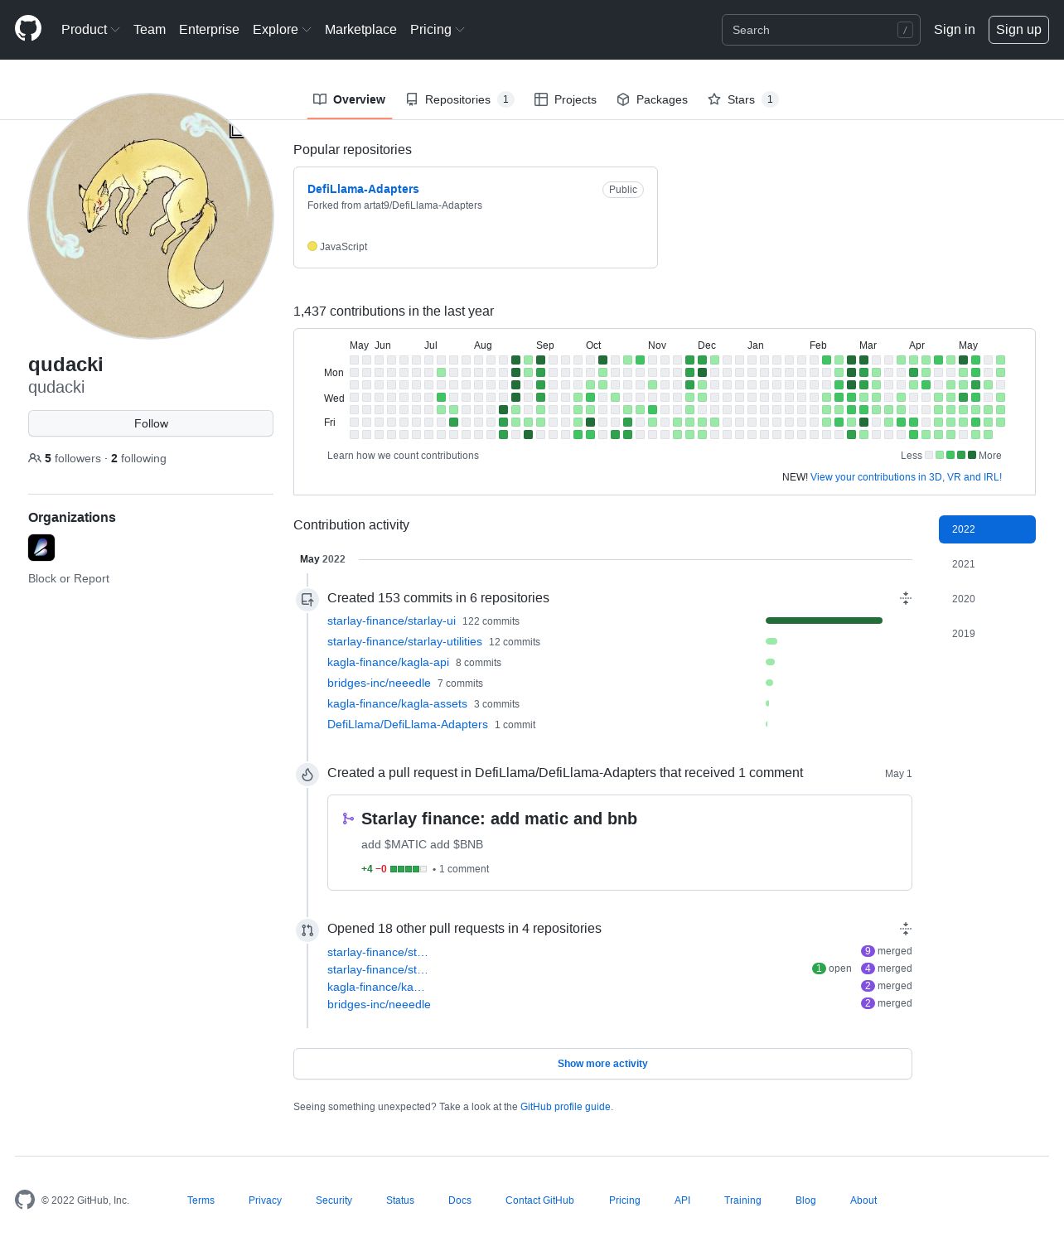Open the Product dropdown menu
The height and width of the screenshot is (1251, 1064).
(x=90, y=29)
